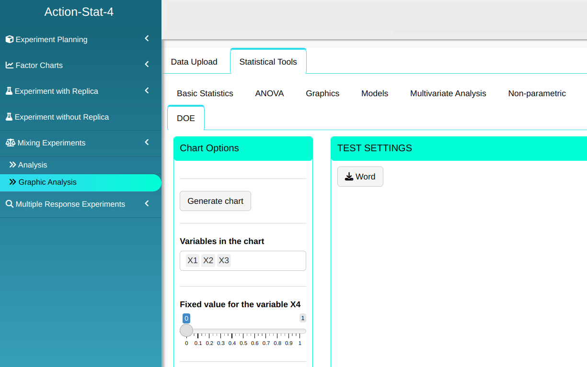Open the Multivariate Analysis tab
Image resolution: width=587 pixels, height=367 pixels.
click(x=448, y=93)
